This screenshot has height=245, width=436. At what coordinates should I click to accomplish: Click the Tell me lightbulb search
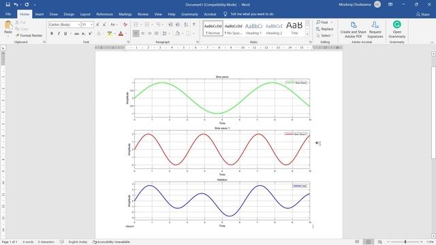point(225,14)
